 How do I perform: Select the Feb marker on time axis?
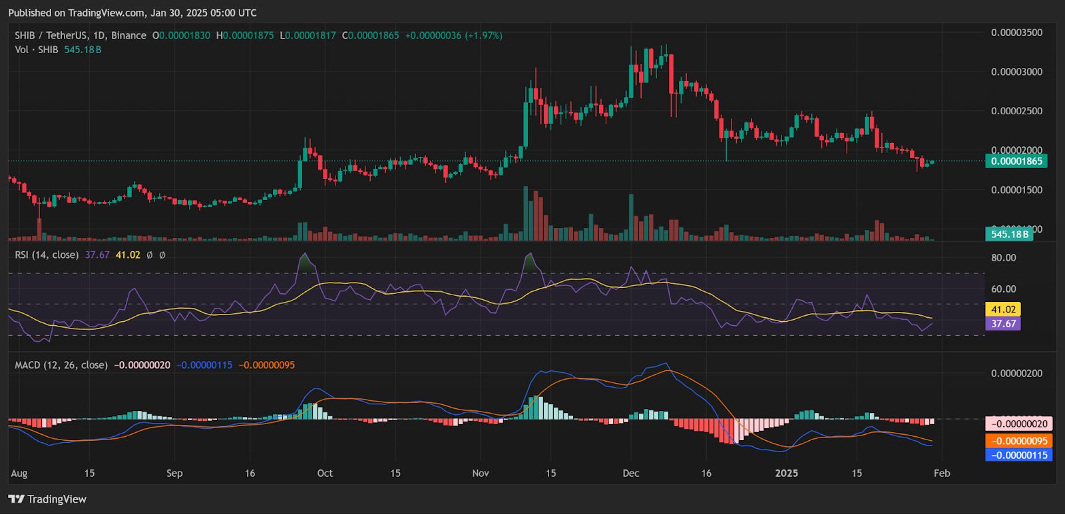click(942, 473)
